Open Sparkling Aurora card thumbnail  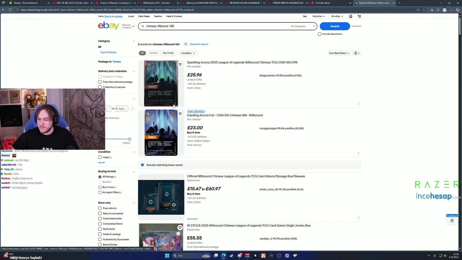click(x=161, y=83)
